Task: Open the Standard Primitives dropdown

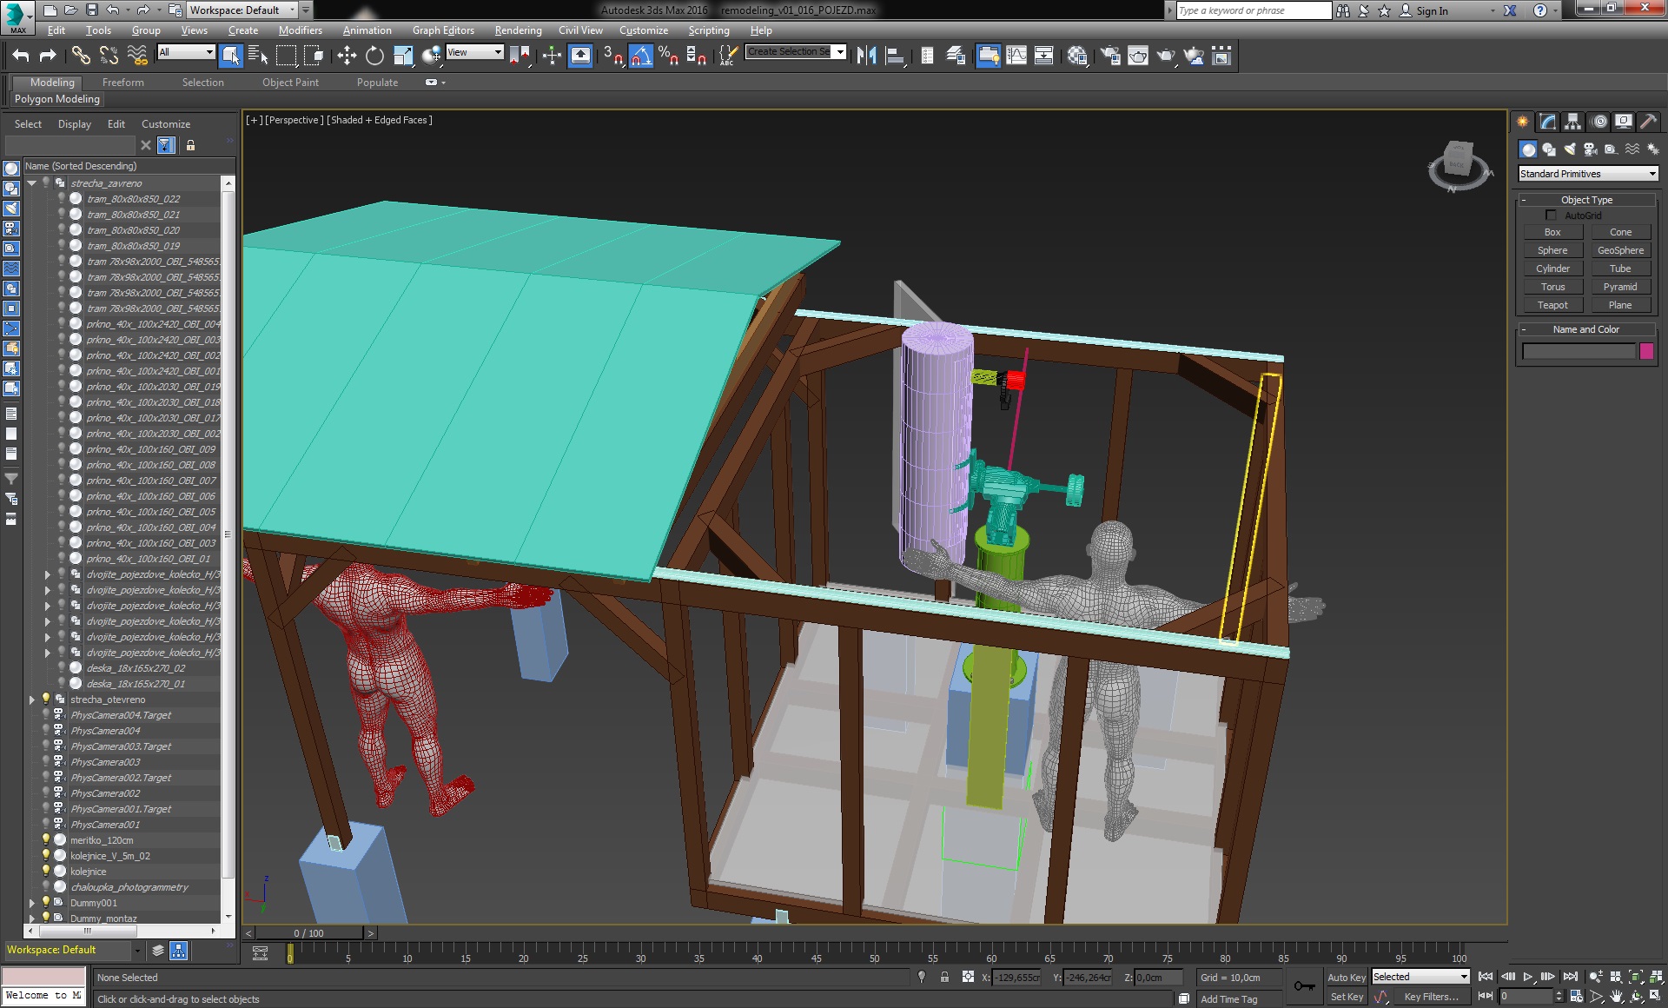Action: pos(1588,174)
